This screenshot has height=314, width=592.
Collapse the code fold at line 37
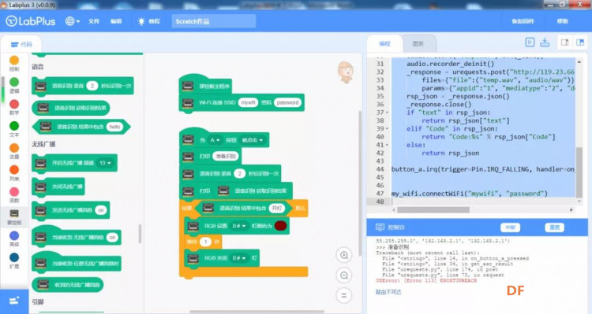click(x=387, y=113)
